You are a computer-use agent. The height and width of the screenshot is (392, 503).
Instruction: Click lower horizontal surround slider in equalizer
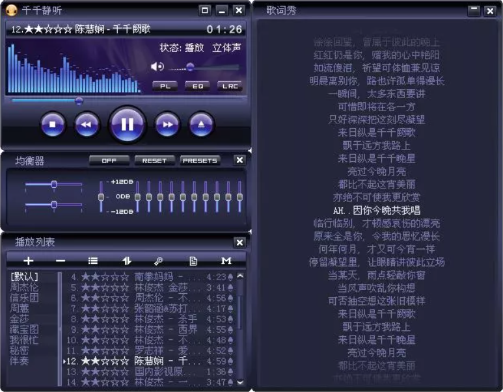click(x=53, y=205)
